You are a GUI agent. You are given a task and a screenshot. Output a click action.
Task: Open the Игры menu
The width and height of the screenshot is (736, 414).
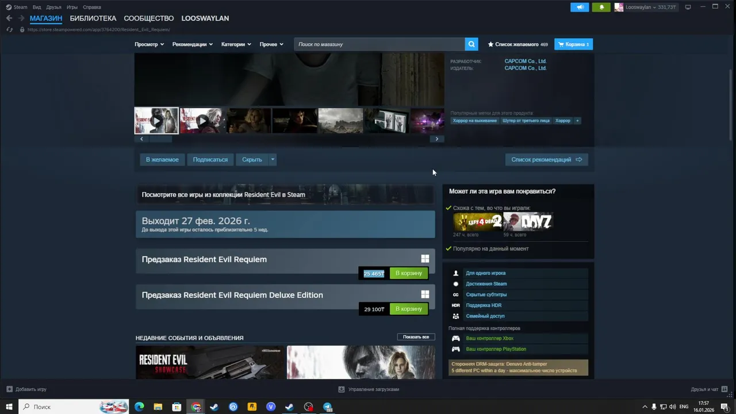click(x=72, y=7)
